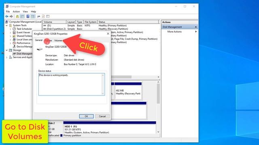The width and height of the screenshot is (259, 145).
Task: Open the Help menu
Action: [x=33, y=12]
